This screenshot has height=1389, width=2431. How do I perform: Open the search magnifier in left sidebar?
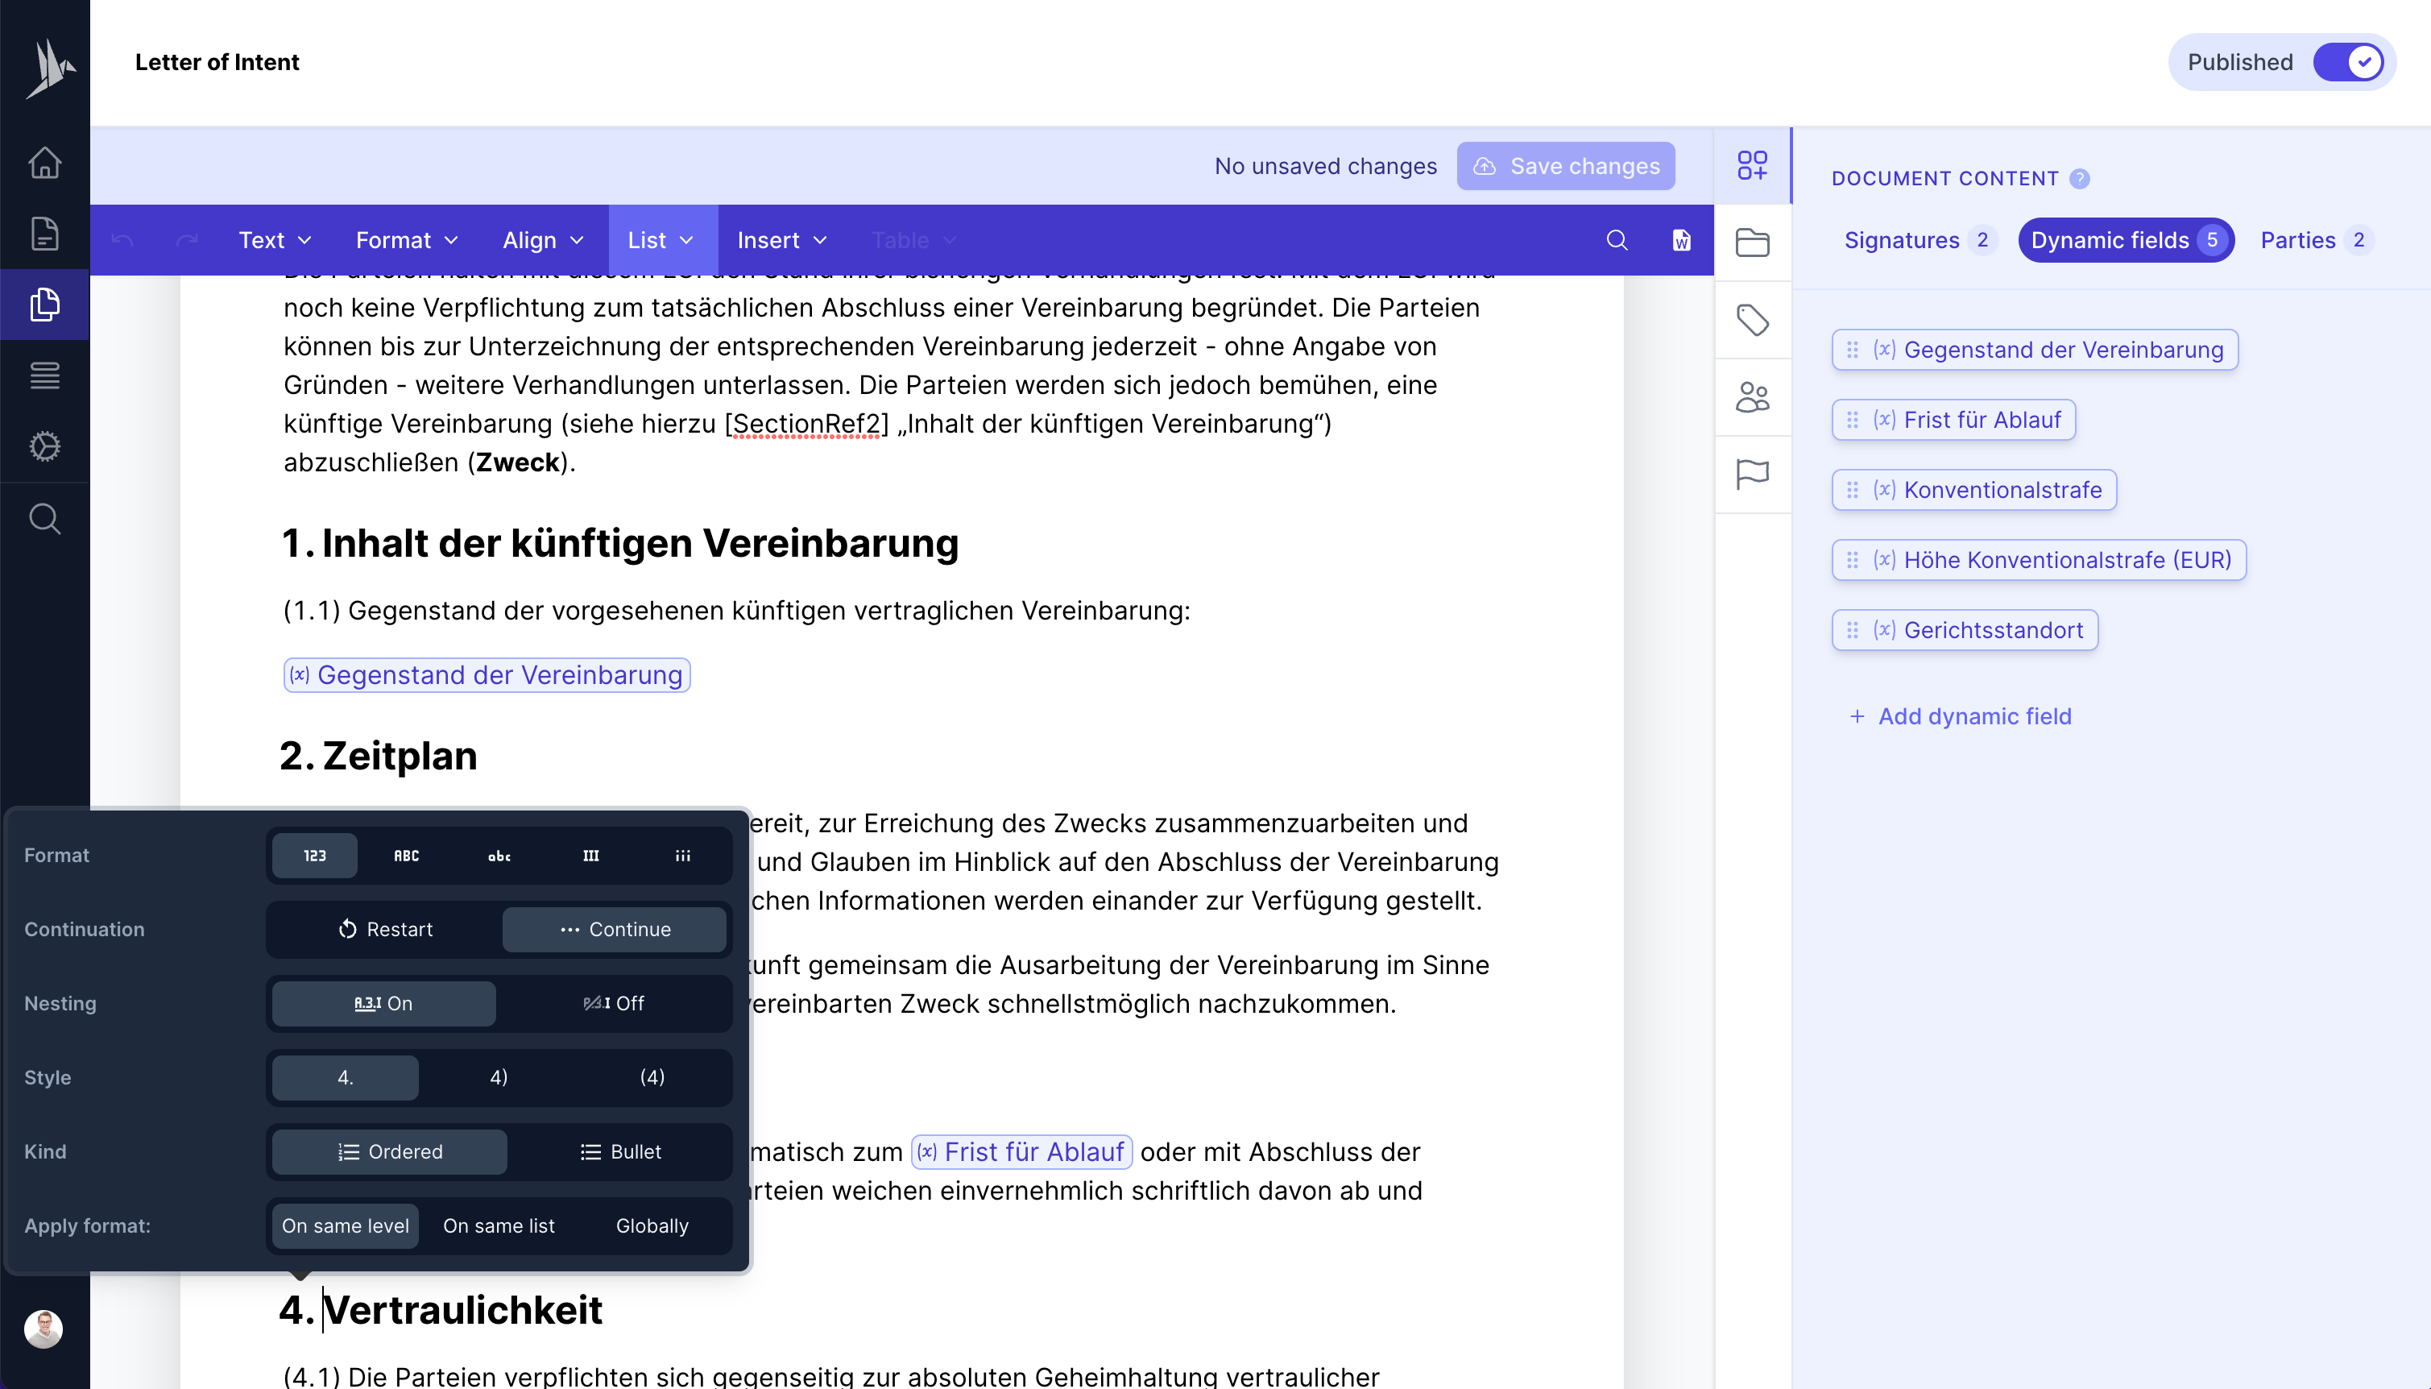coord(45,519)
